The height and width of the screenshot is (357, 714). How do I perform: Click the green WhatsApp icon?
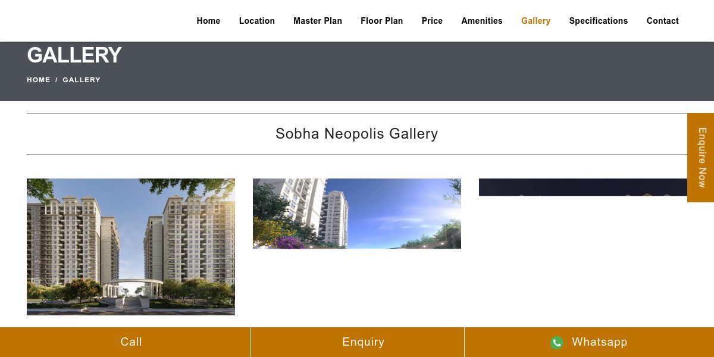557,343
